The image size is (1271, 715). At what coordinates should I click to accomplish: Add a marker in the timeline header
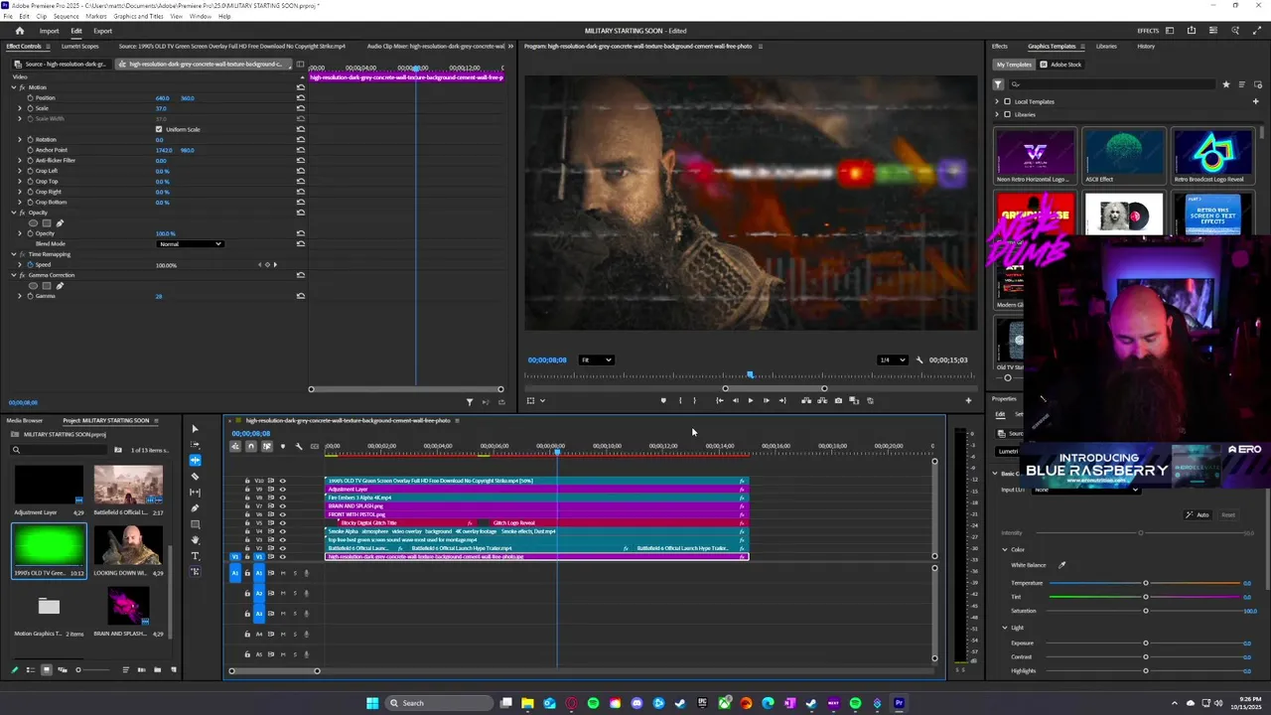(283, 446)
